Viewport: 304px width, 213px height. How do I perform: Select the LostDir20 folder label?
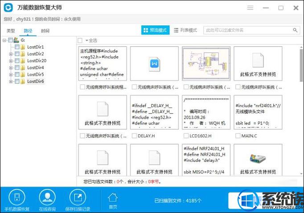(x=37, y=61)
